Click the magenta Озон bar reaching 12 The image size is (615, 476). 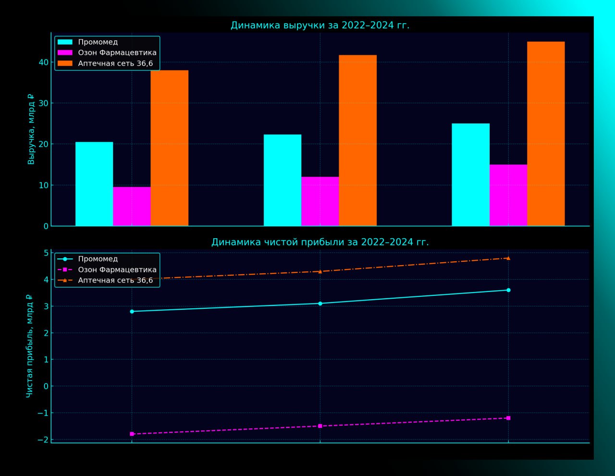tap(320, 201)
